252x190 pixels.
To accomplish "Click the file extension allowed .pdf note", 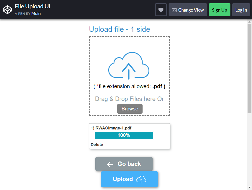I will [x=129, y=86].
